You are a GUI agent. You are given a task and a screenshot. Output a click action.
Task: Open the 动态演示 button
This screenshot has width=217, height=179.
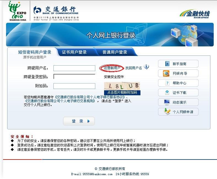(x=178, y=102)
